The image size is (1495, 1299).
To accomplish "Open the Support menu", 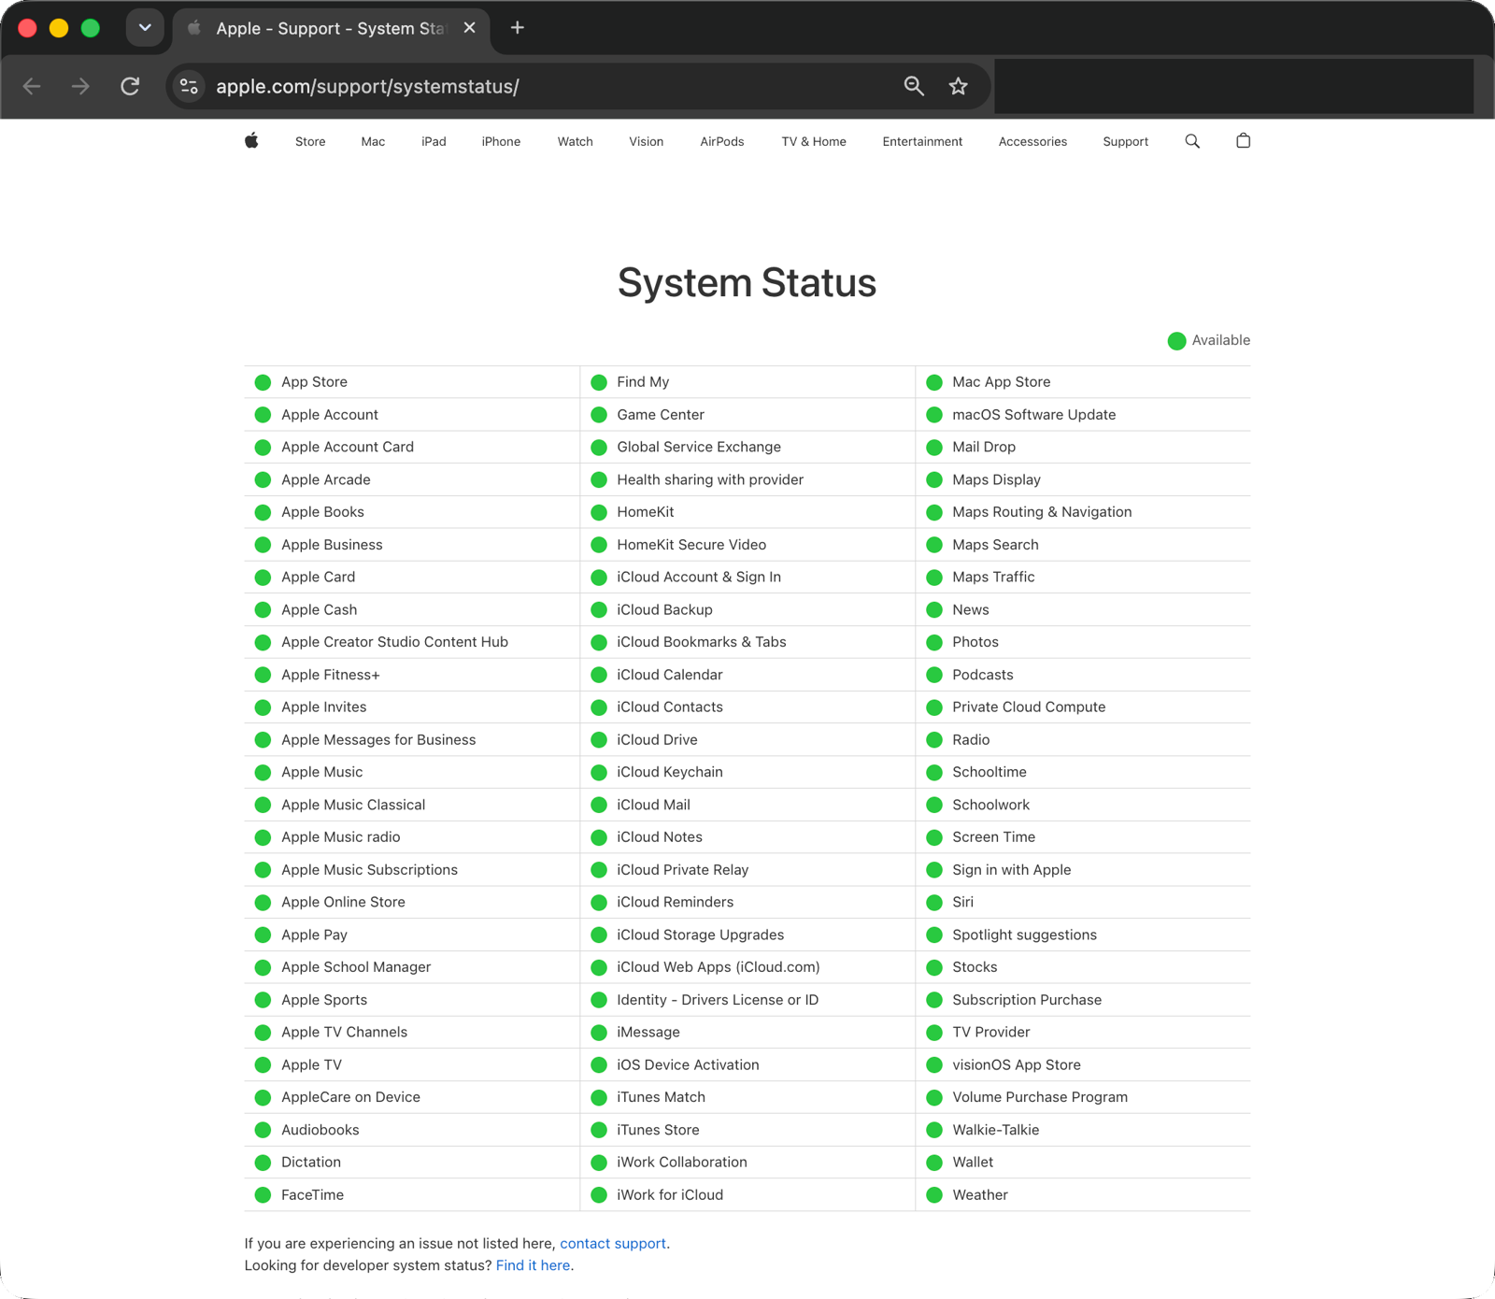I will tap(1125, 142).
